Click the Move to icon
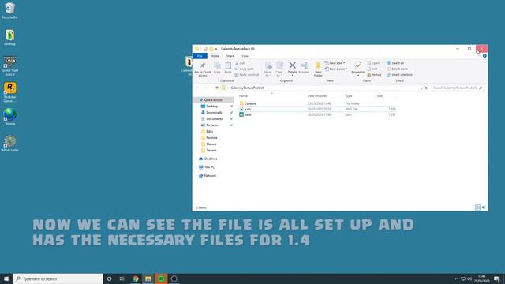 click(268, 69)
